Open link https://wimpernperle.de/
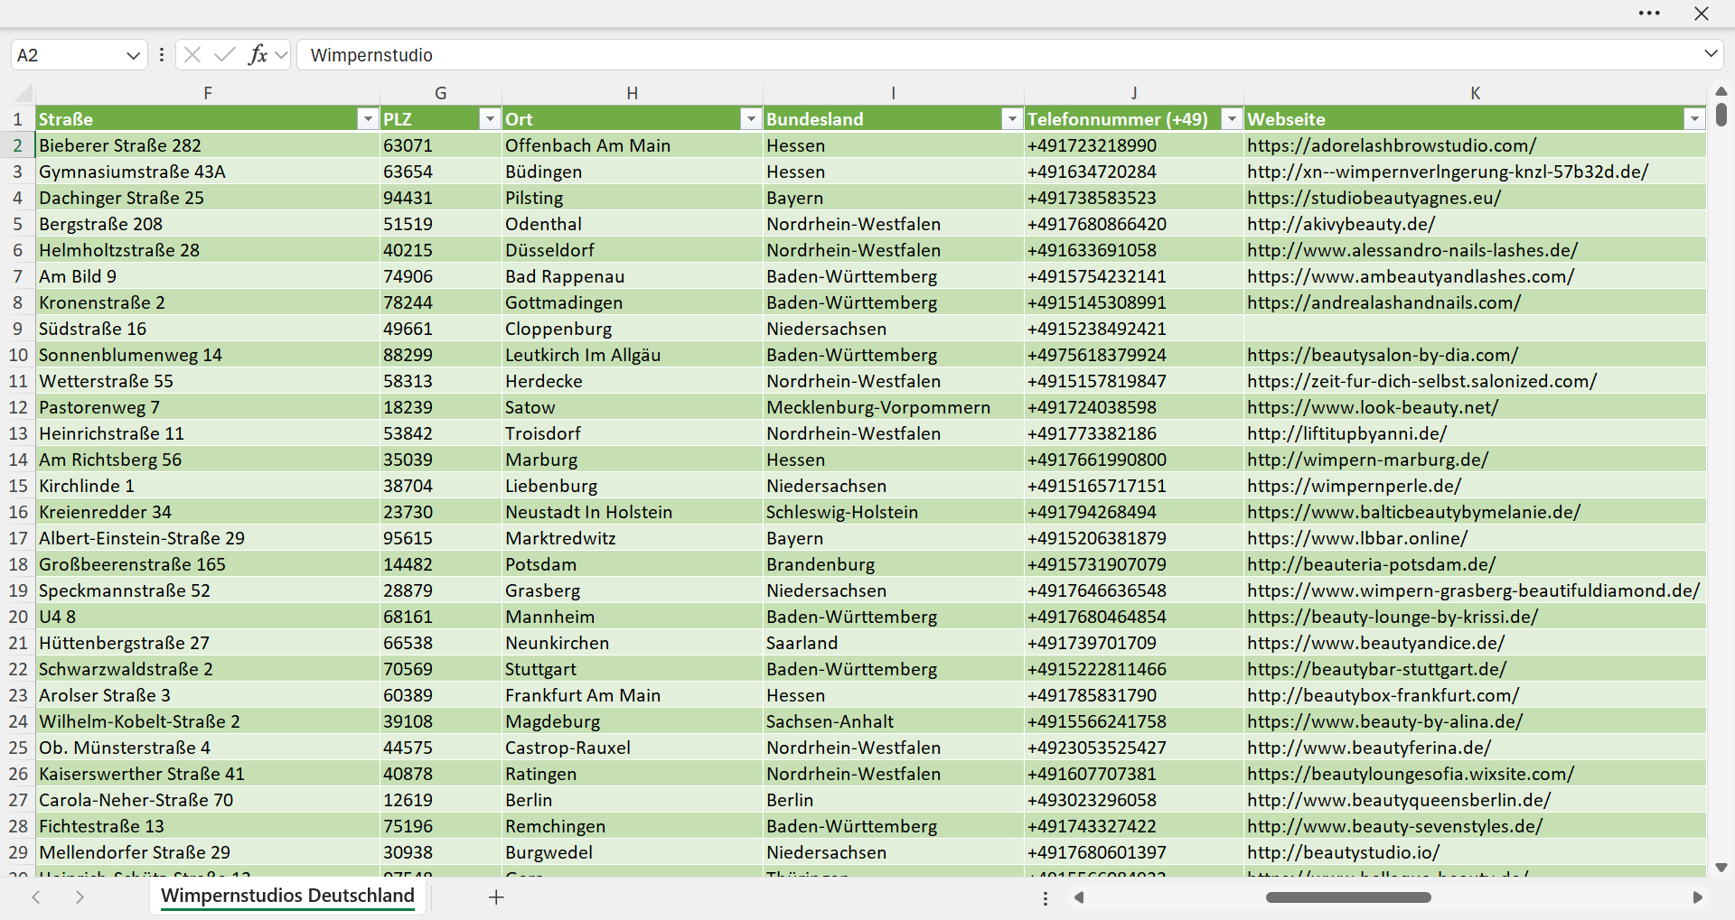 click(x=1355, y=486)
